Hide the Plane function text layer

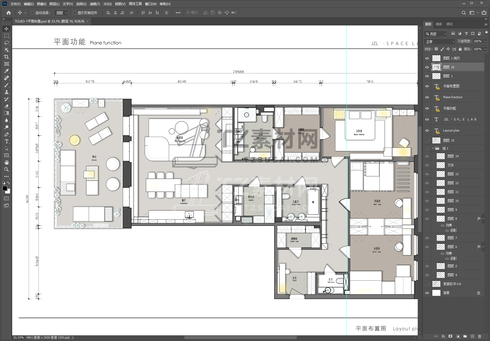click(427, 97)
